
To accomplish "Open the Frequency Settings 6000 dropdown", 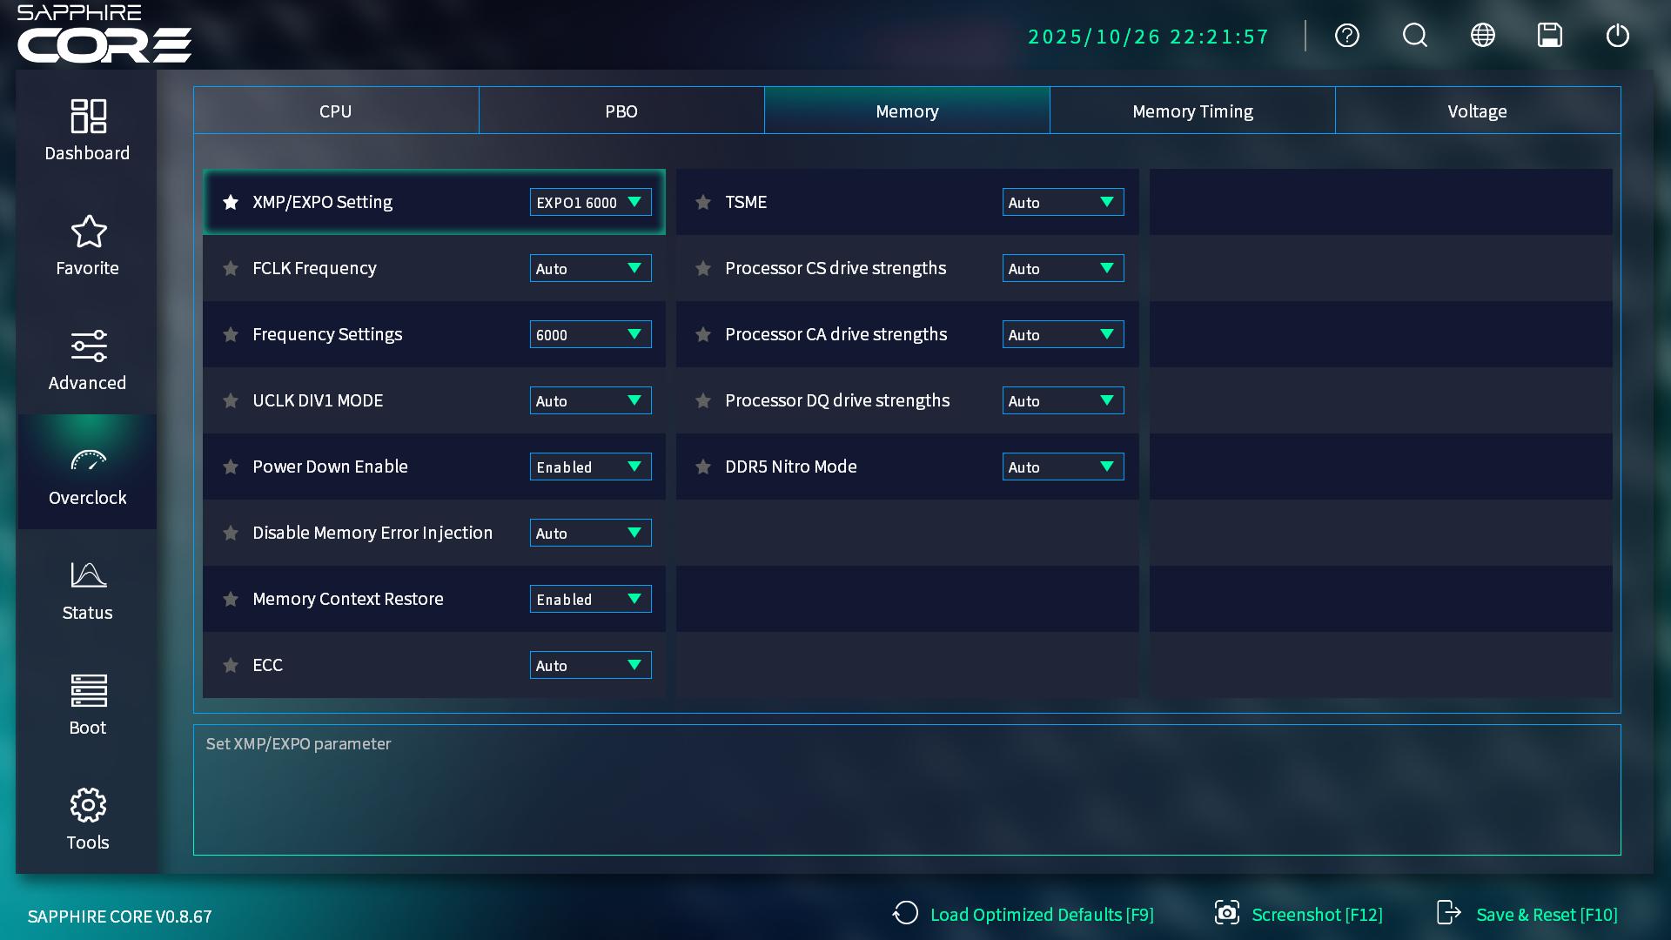I will click(x=590, y=335).
